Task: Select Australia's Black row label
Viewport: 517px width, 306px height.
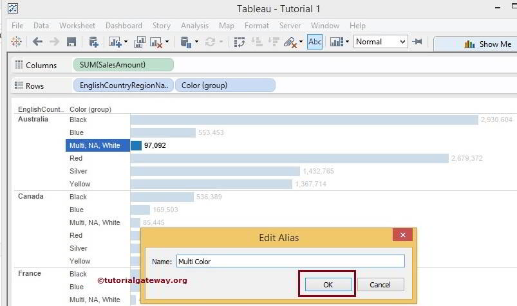Action: point(78,120)
